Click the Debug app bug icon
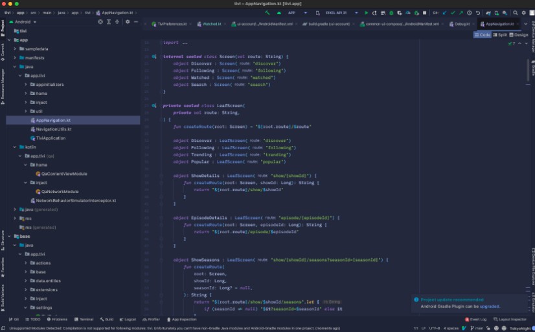535x332 pixels. 391,13
